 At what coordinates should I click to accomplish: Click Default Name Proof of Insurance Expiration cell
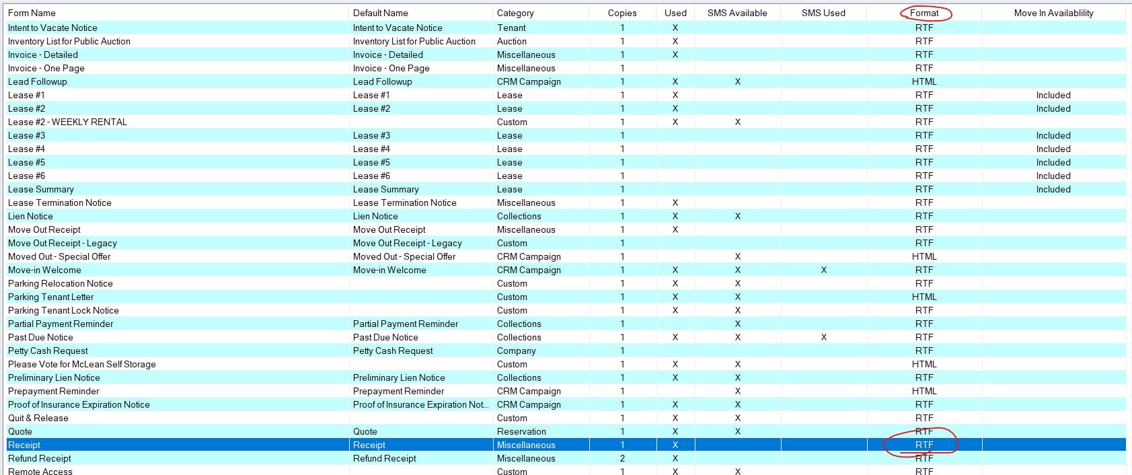(420, 404)
